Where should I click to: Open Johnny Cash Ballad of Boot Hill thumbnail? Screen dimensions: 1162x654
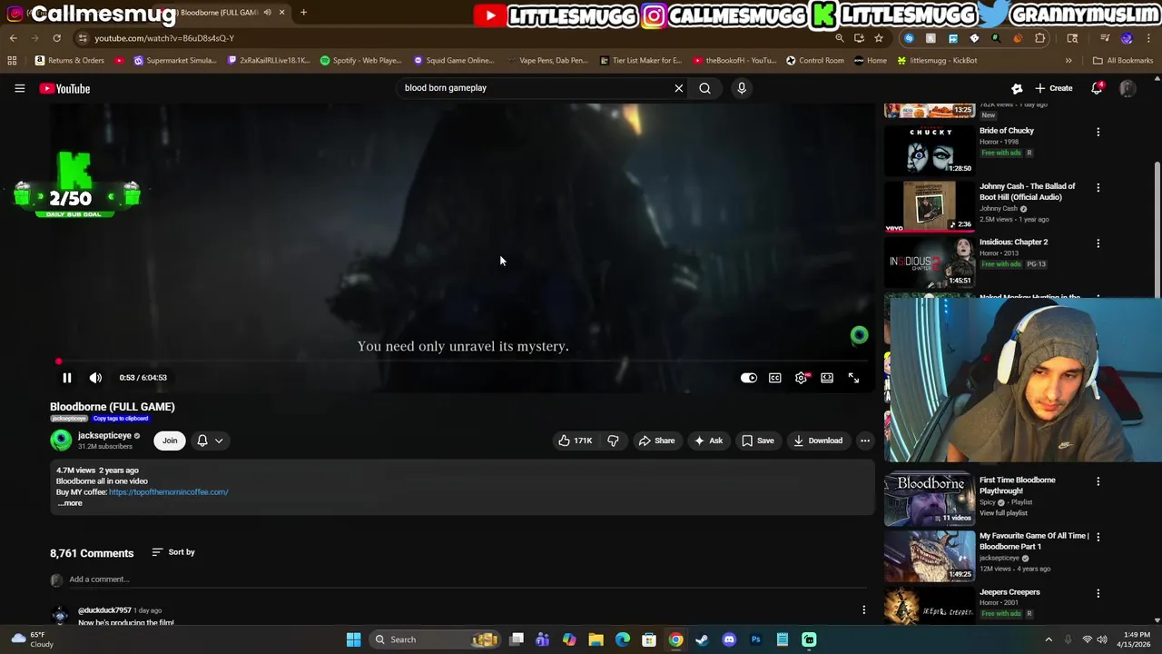click(x=930, y=205)
